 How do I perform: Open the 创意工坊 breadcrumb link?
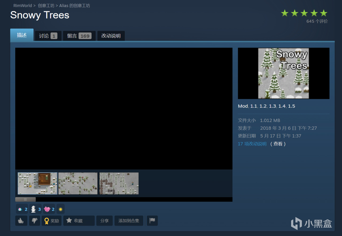[46, 6]
